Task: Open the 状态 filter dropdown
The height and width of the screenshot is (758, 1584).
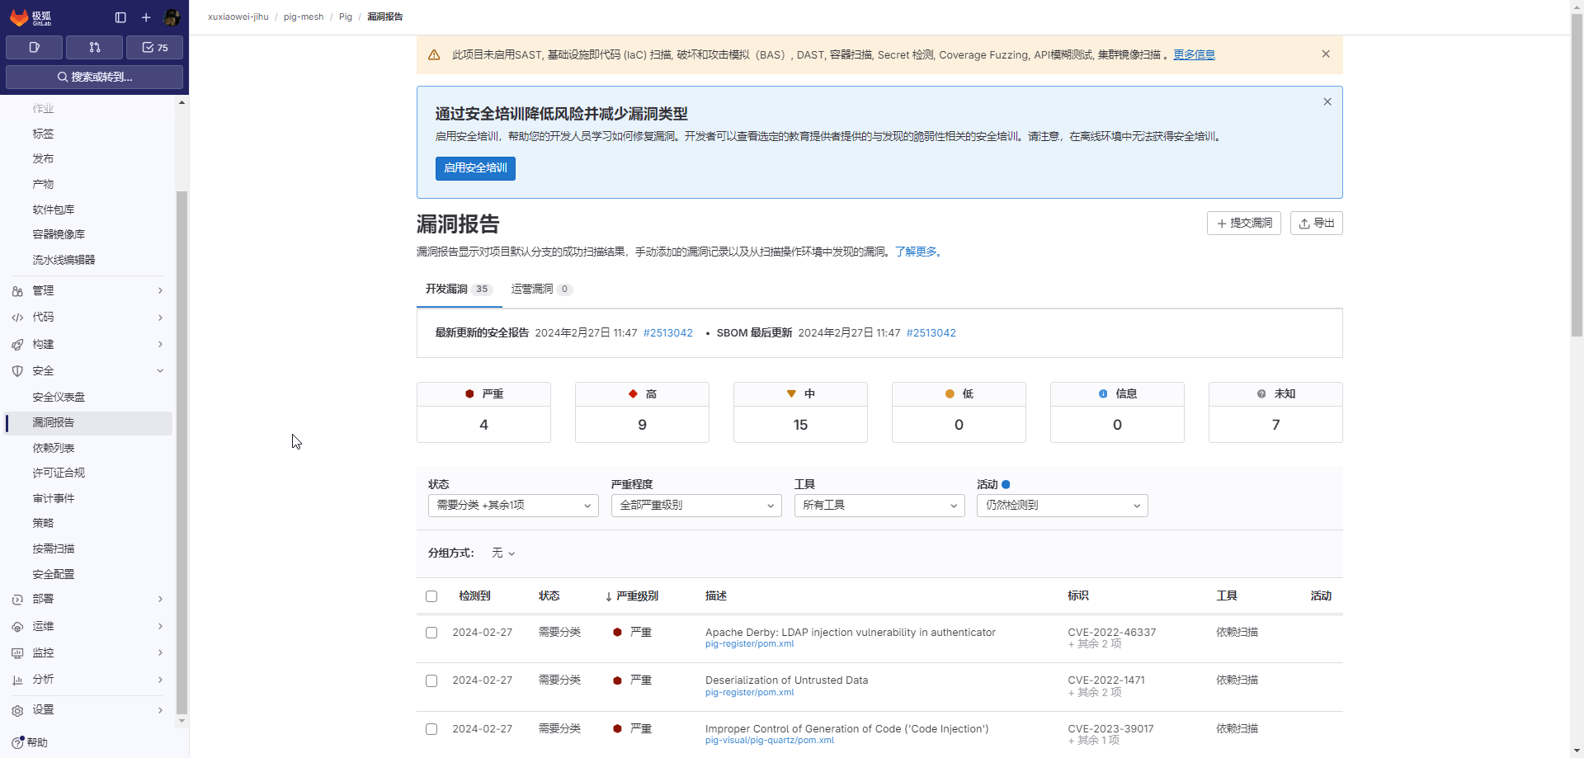Action: click(x=512, y=506)
